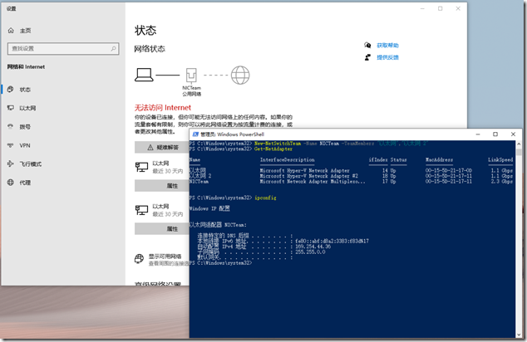Open 拨号 dial-up settings

click(x=25, y=126)
